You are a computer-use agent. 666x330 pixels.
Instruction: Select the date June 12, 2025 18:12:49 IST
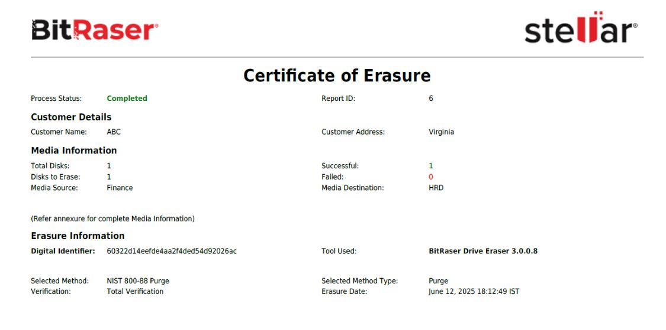tap(474, 292)
